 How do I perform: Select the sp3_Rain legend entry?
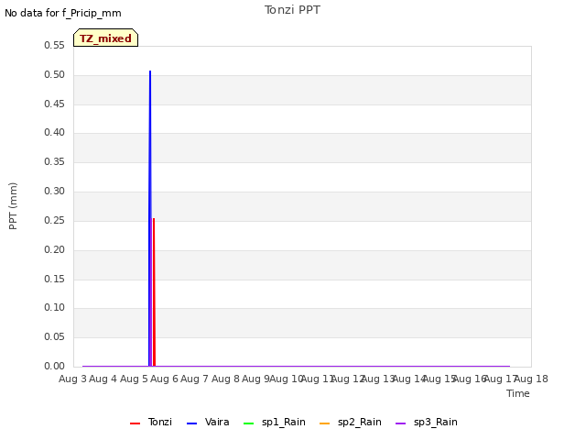point(427,423)
